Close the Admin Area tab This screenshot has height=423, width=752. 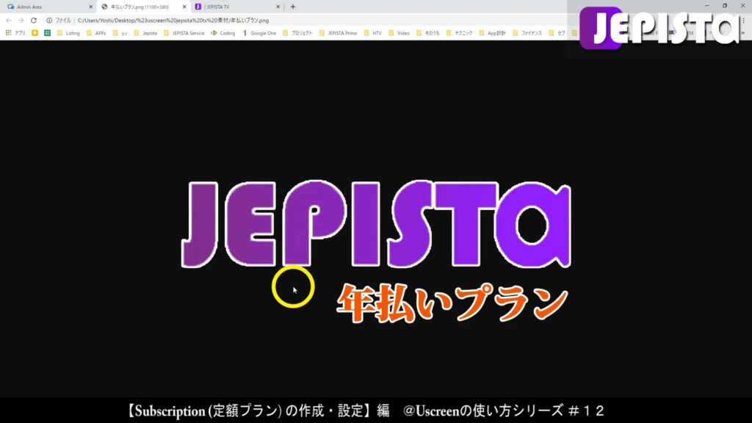(x=90, y=7)
